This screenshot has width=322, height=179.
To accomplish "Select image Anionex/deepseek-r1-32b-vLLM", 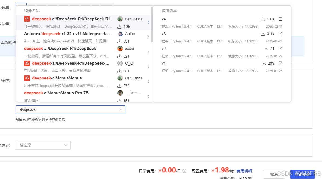I will click(x=68, y=34).
